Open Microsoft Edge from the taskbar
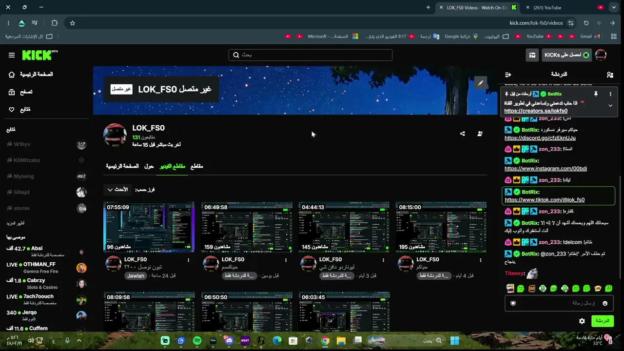This screenshot has width=624, height=351. pos(277,341)
